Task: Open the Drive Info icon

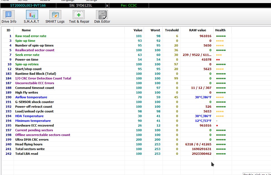Action: (9, 14)
